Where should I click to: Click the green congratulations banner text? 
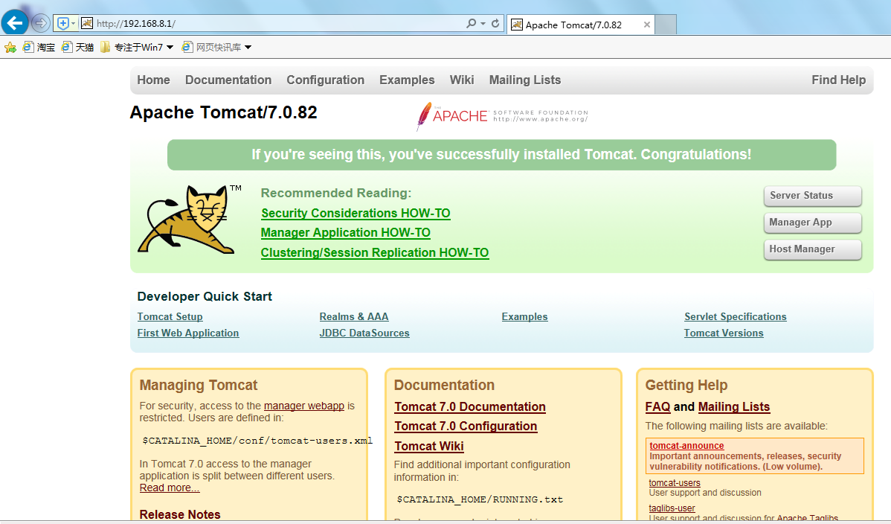(501, 155)
